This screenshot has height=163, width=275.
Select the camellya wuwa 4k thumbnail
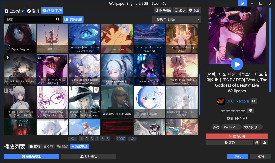tap(117, 70)
